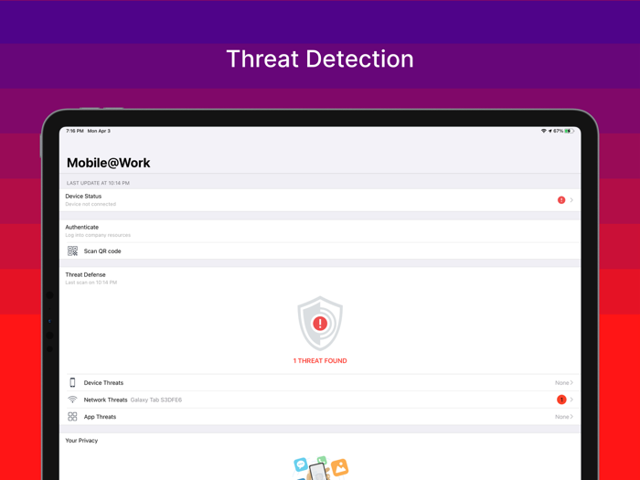The height and width of the screenshot is (480, 640).
Task: Click the red Device Status alert icon
Action: point(561,200)
